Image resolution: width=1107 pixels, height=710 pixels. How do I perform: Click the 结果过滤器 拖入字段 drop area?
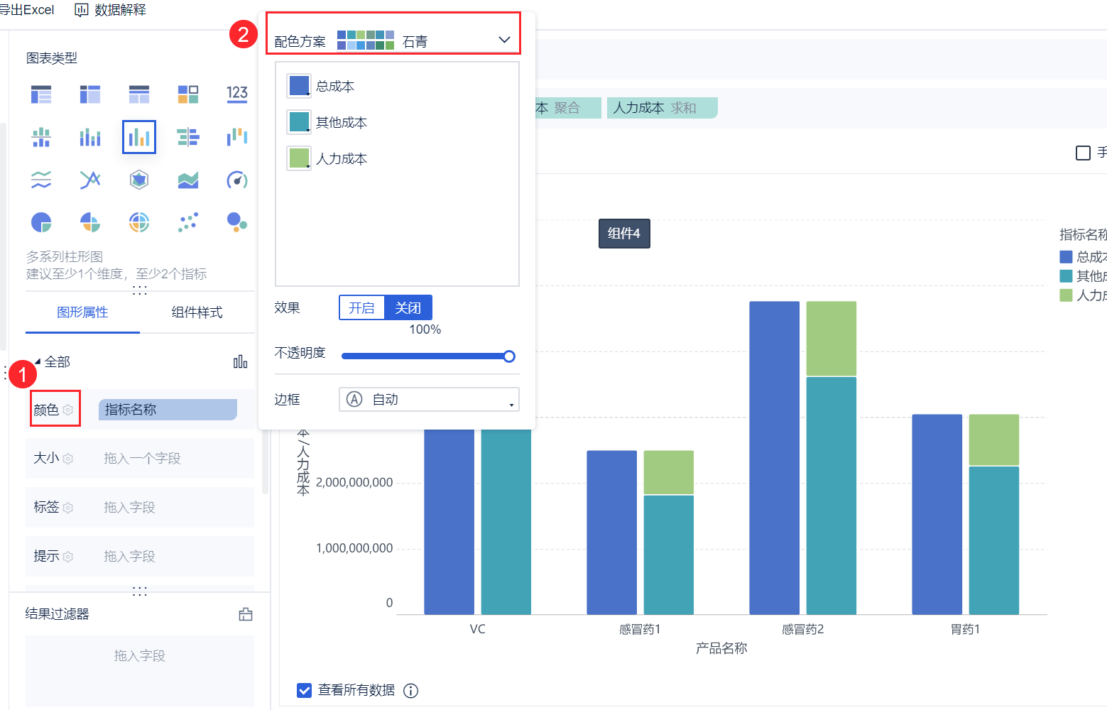pyautogui.click(x=140, y=670)
